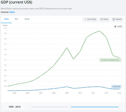This screenshot has height=112, width=126.
Task: Open the Details panel
Action: pyautogui.click(x=117, y=19)
